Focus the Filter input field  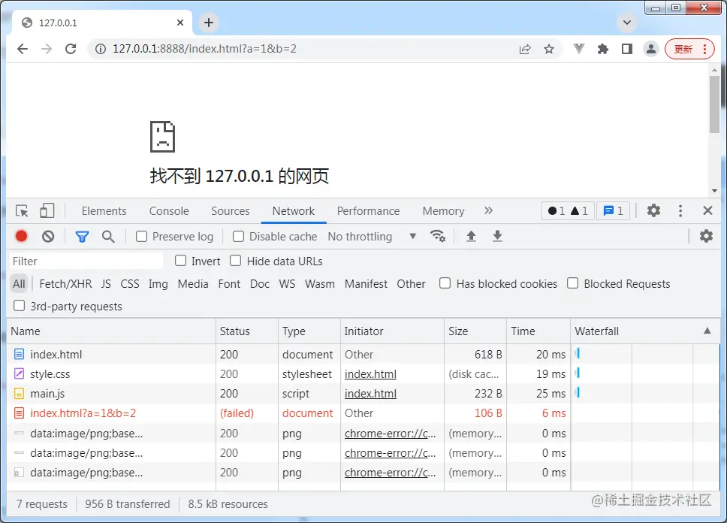point(86,261)
